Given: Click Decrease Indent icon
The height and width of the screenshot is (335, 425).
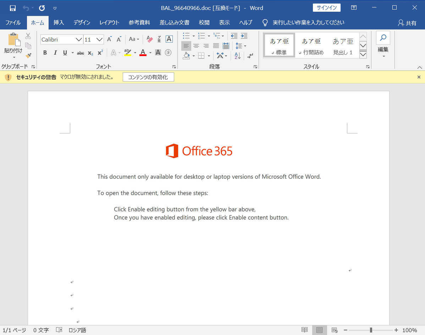Looking at the screenshot, I should 234,35.
